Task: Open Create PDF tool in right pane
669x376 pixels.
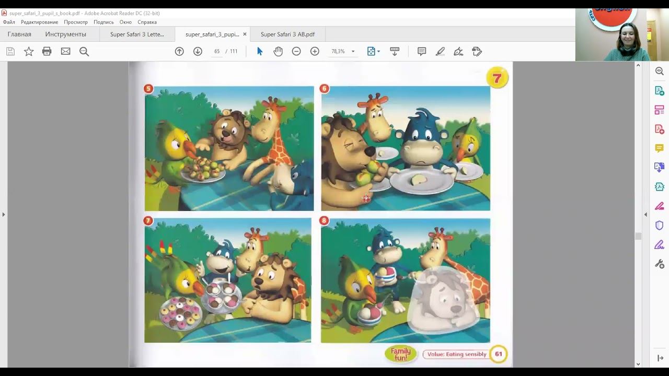Action: pyautogui.click(x=660, y=129)
